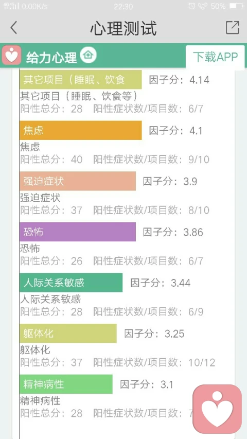The image size is (247, 439).
Task: Tap the back arrow in header
Action: pyautogui.click(x=14, y=28)
